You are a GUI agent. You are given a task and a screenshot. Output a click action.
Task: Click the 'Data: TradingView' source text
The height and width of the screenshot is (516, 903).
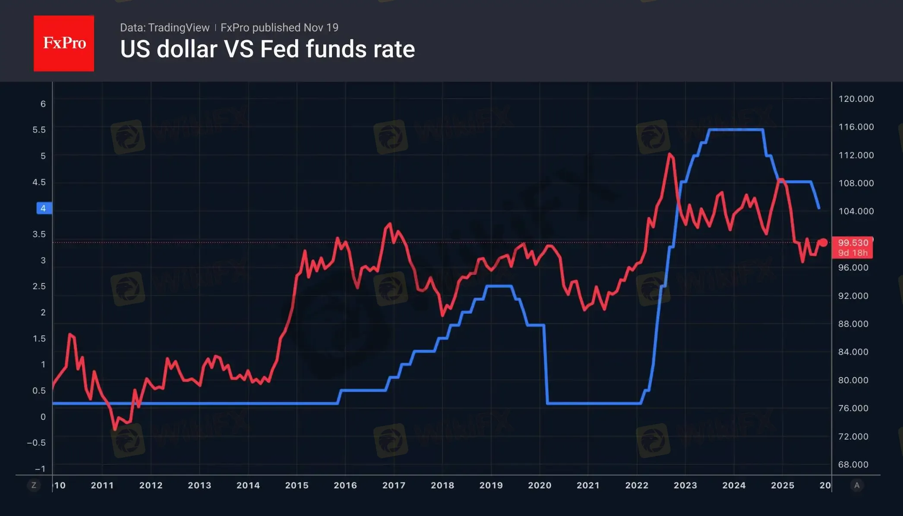pos(164,28)
